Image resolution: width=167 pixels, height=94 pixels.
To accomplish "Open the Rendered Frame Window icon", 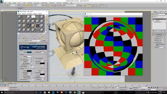I will point(103,5).
